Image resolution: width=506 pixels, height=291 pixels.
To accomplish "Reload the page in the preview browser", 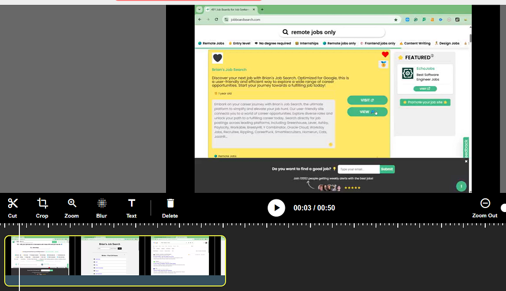I will (216, 19).
